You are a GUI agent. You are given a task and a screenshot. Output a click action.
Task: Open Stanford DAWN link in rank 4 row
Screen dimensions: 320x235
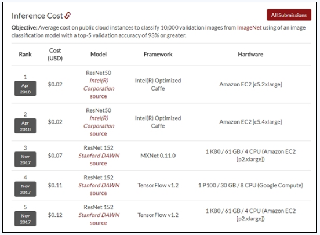coord(99,185)
